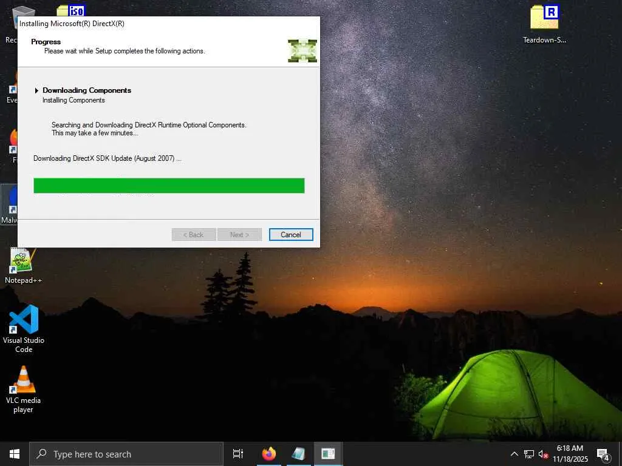622x466 pixels.
Task: Click the installer window title bar
Action: [169, 24]
